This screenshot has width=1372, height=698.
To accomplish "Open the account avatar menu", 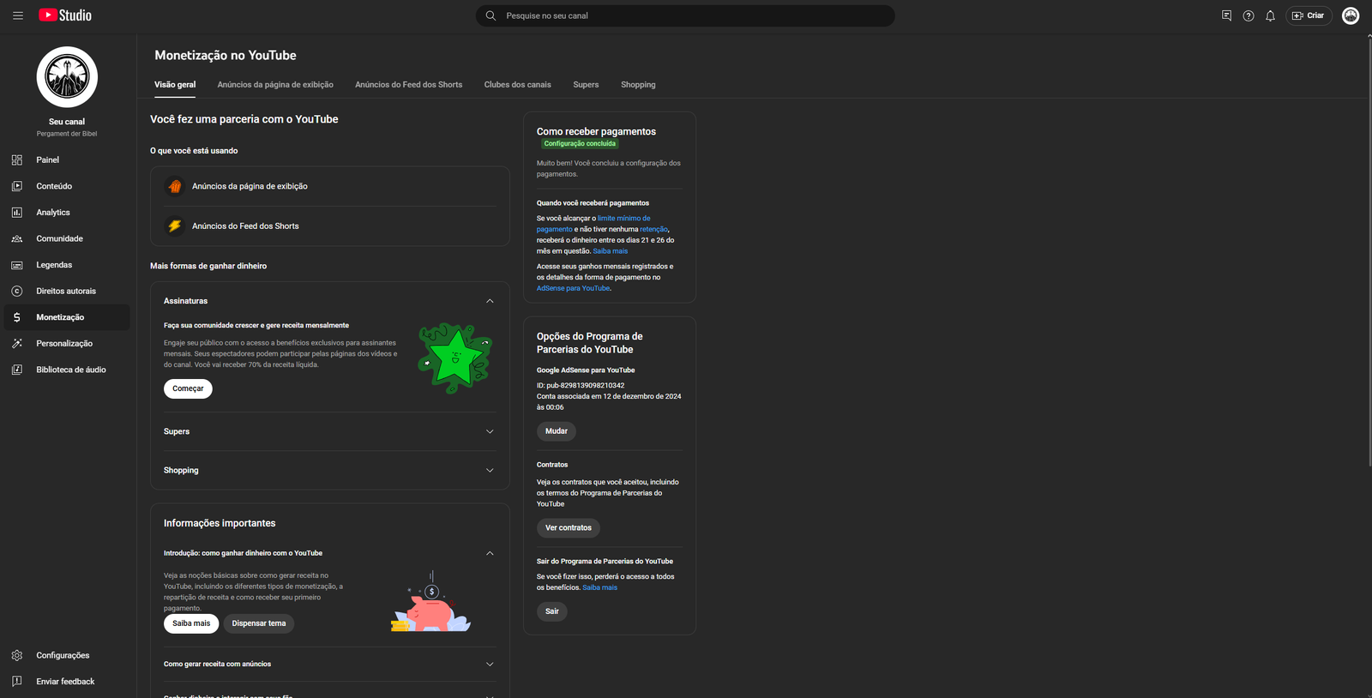I will [1351, 15].
